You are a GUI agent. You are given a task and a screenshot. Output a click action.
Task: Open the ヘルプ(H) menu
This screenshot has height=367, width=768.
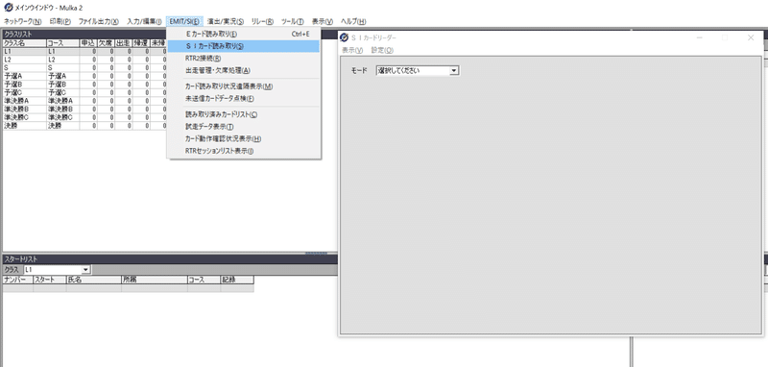[353, 21]
